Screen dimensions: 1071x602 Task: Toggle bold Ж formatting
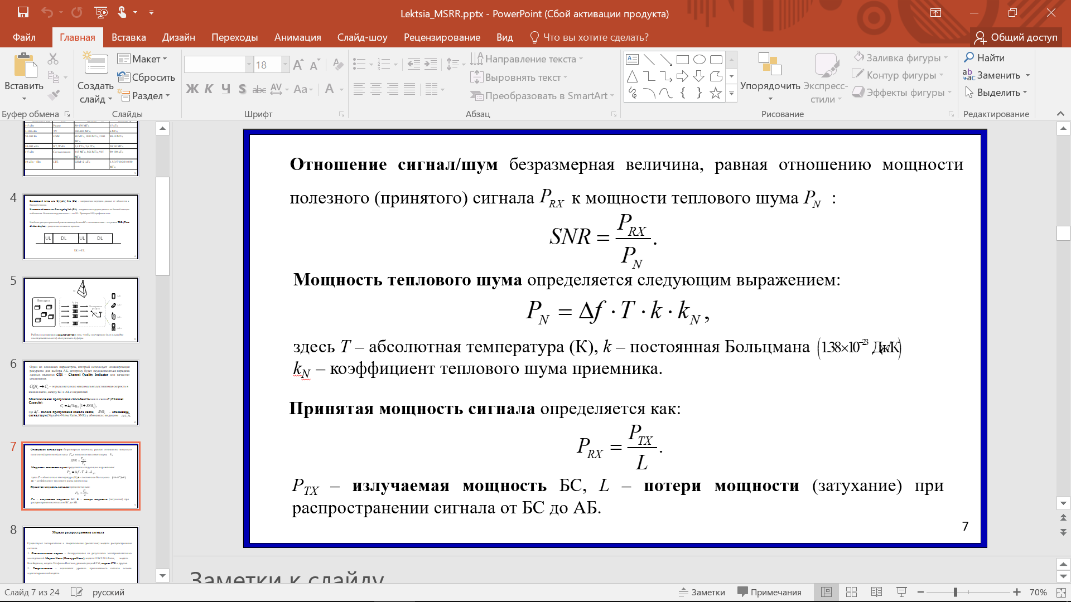coord(192,89)
